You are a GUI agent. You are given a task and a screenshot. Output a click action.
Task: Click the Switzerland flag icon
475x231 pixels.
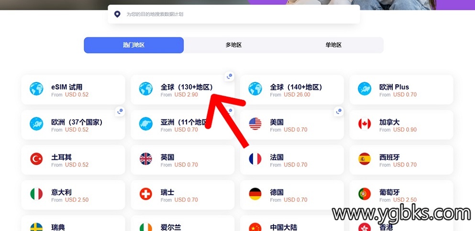[146, 194]
